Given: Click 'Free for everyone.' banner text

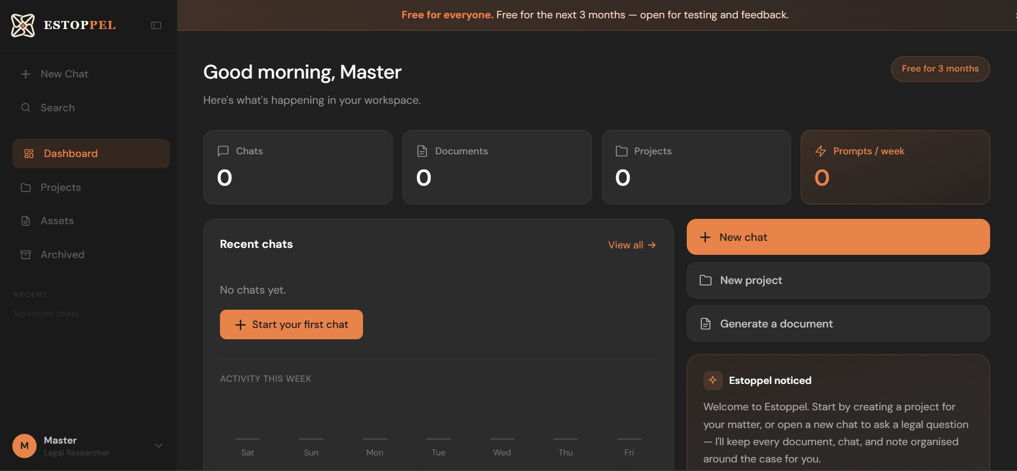Looking at the screenshot, I should pyautogui.click(x=447, y=15).
